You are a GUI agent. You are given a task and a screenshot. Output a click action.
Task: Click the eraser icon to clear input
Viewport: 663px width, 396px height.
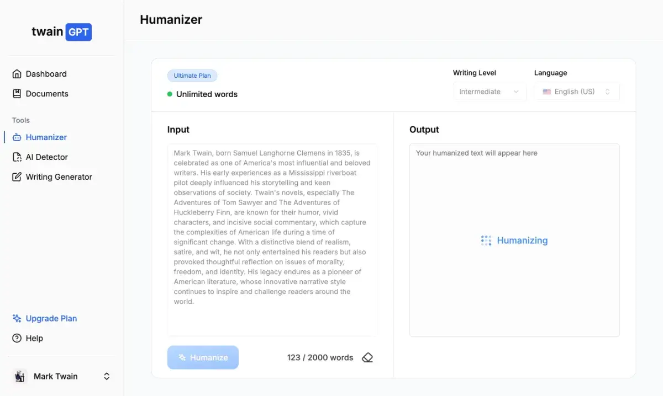pos(367,357)
